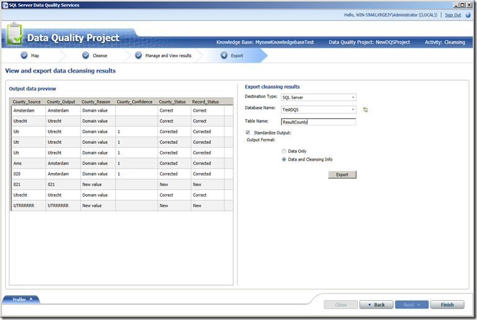Switch to Manage and View results stage
The height and width of the screenshot is (320, 477).
point(168,56)
